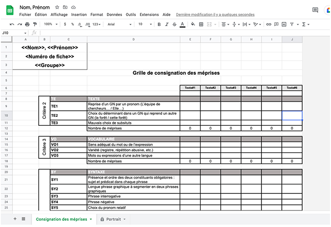Select row 12 header
This screenshot has width=331, height=227.
click(6, 128)
